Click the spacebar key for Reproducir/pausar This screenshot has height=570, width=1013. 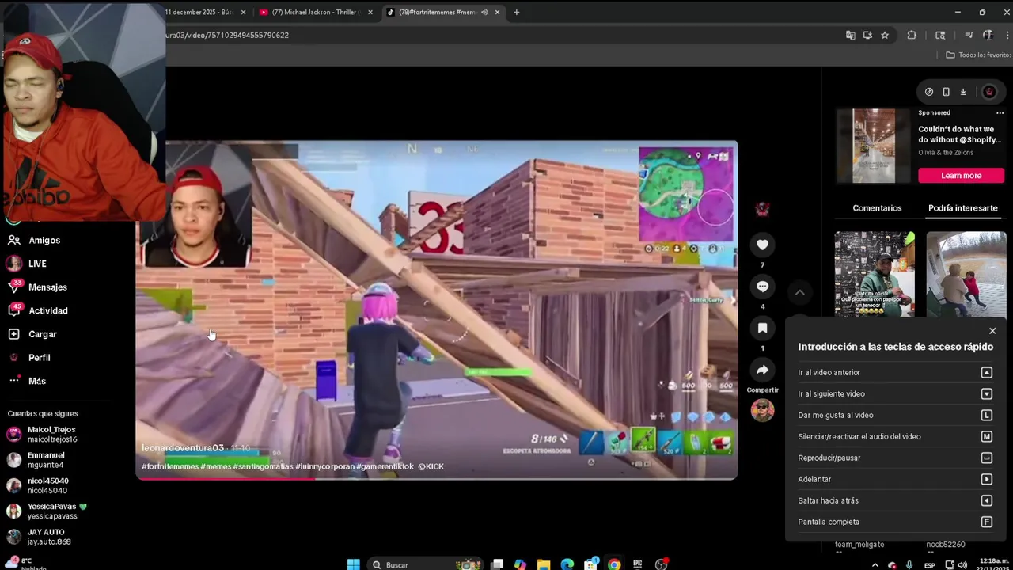986,458
